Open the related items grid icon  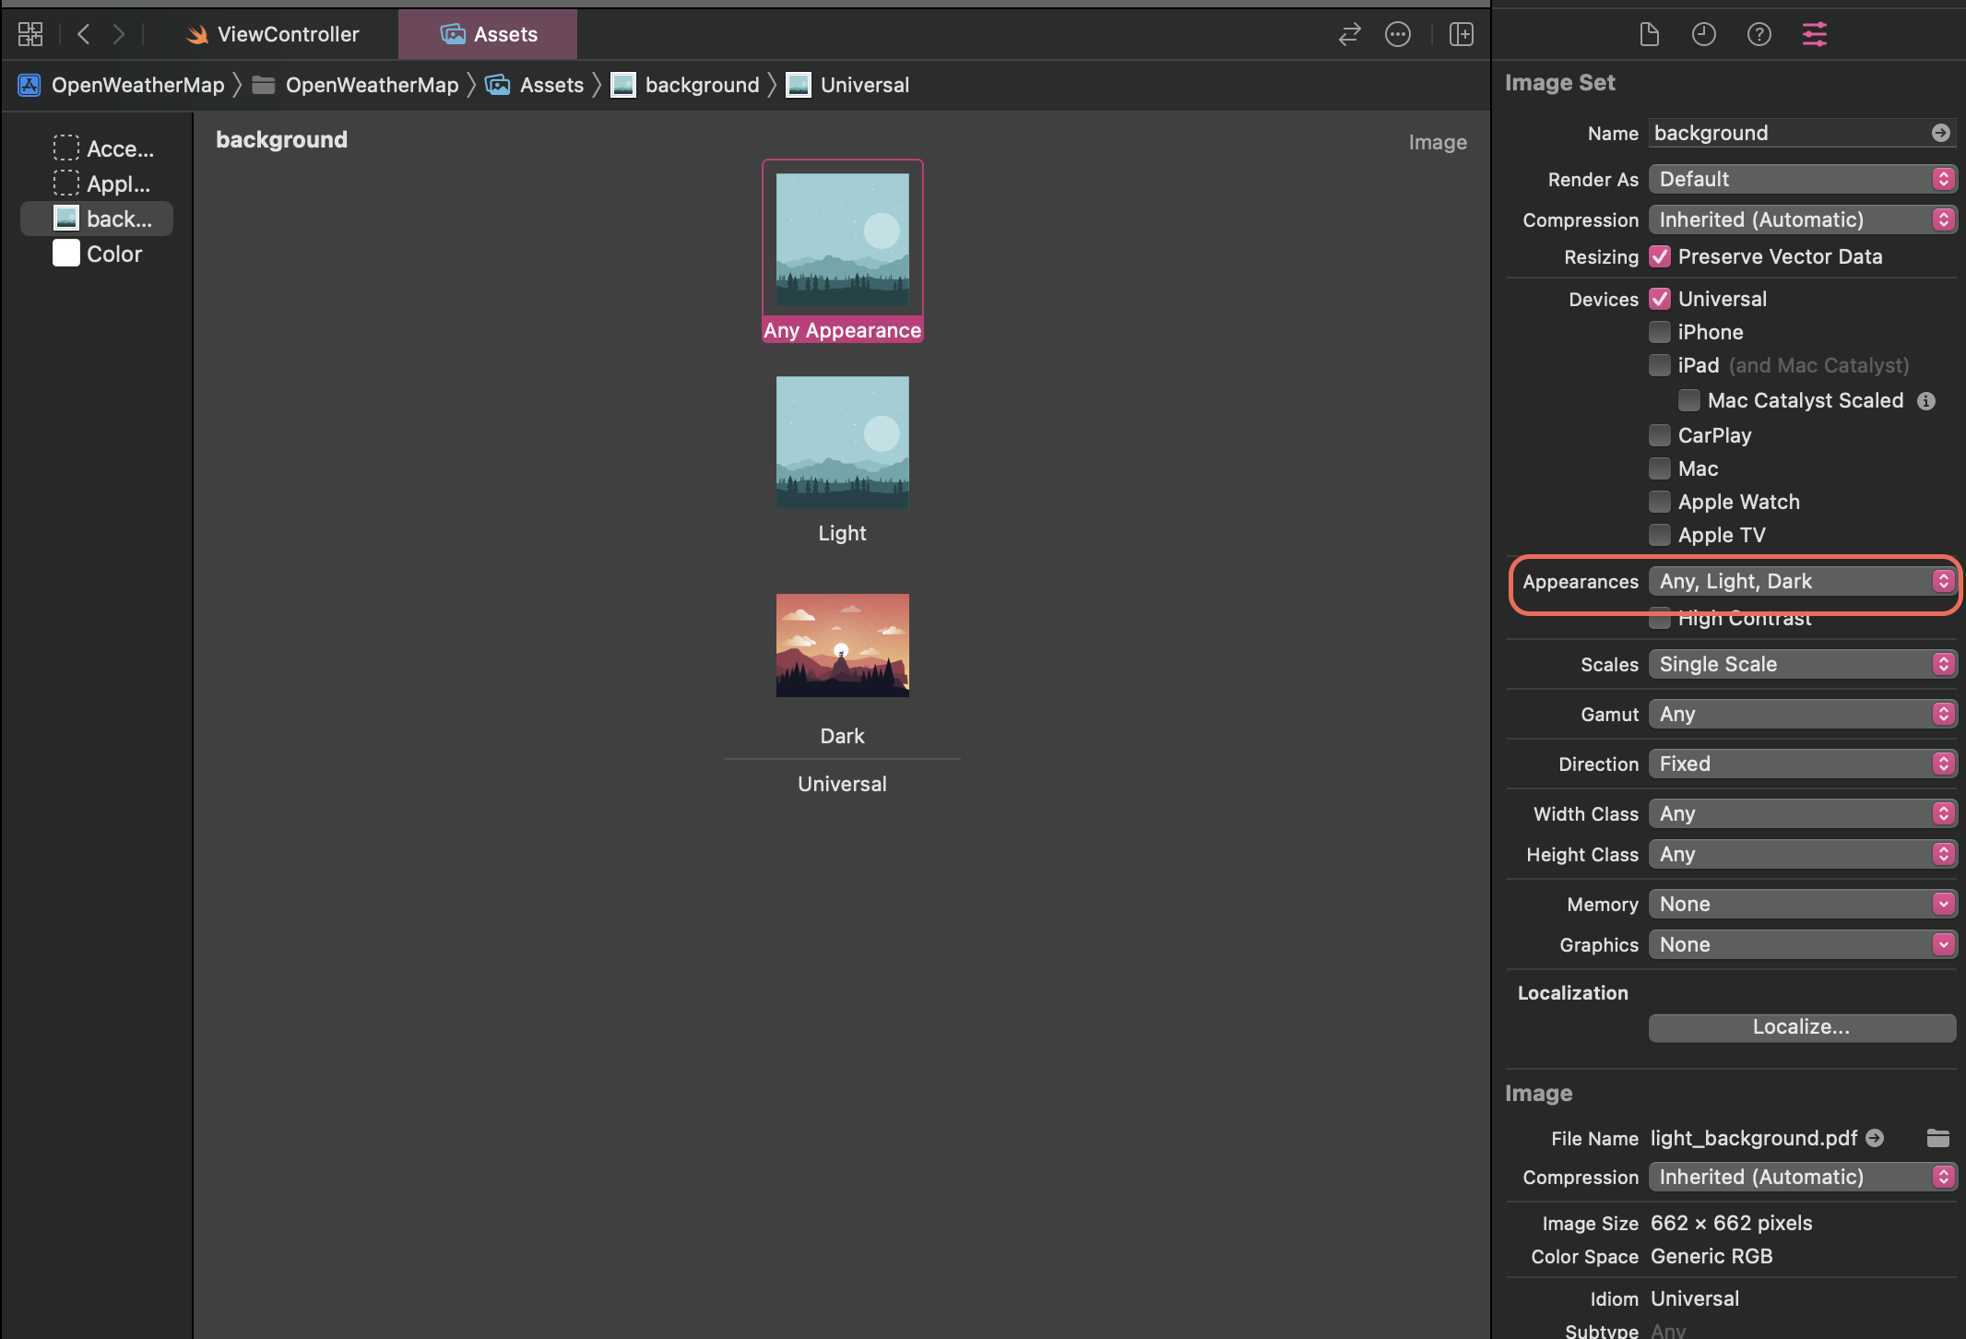point(30,34)
